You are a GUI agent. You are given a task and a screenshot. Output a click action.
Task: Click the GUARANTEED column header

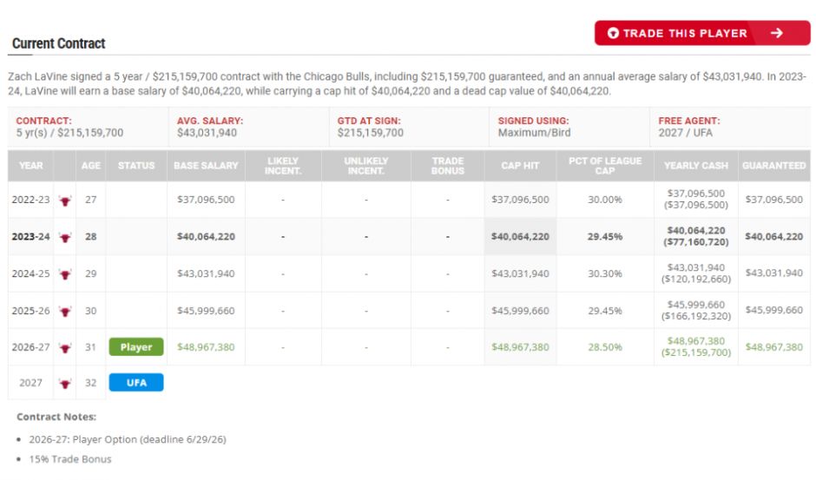[x=773, y=166]
